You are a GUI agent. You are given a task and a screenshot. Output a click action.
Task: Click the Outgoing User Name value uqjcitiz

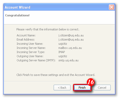pyautogui.click(x=63, y=56)
